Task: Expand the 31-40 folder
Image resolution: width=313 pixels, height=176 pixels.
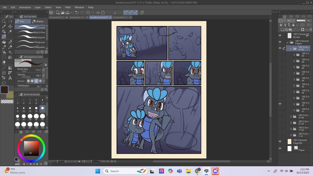Action: 291,117
